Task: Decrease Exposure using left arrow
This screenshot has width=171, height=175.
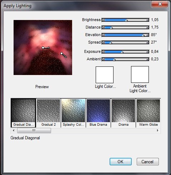Action: (104, 52)
